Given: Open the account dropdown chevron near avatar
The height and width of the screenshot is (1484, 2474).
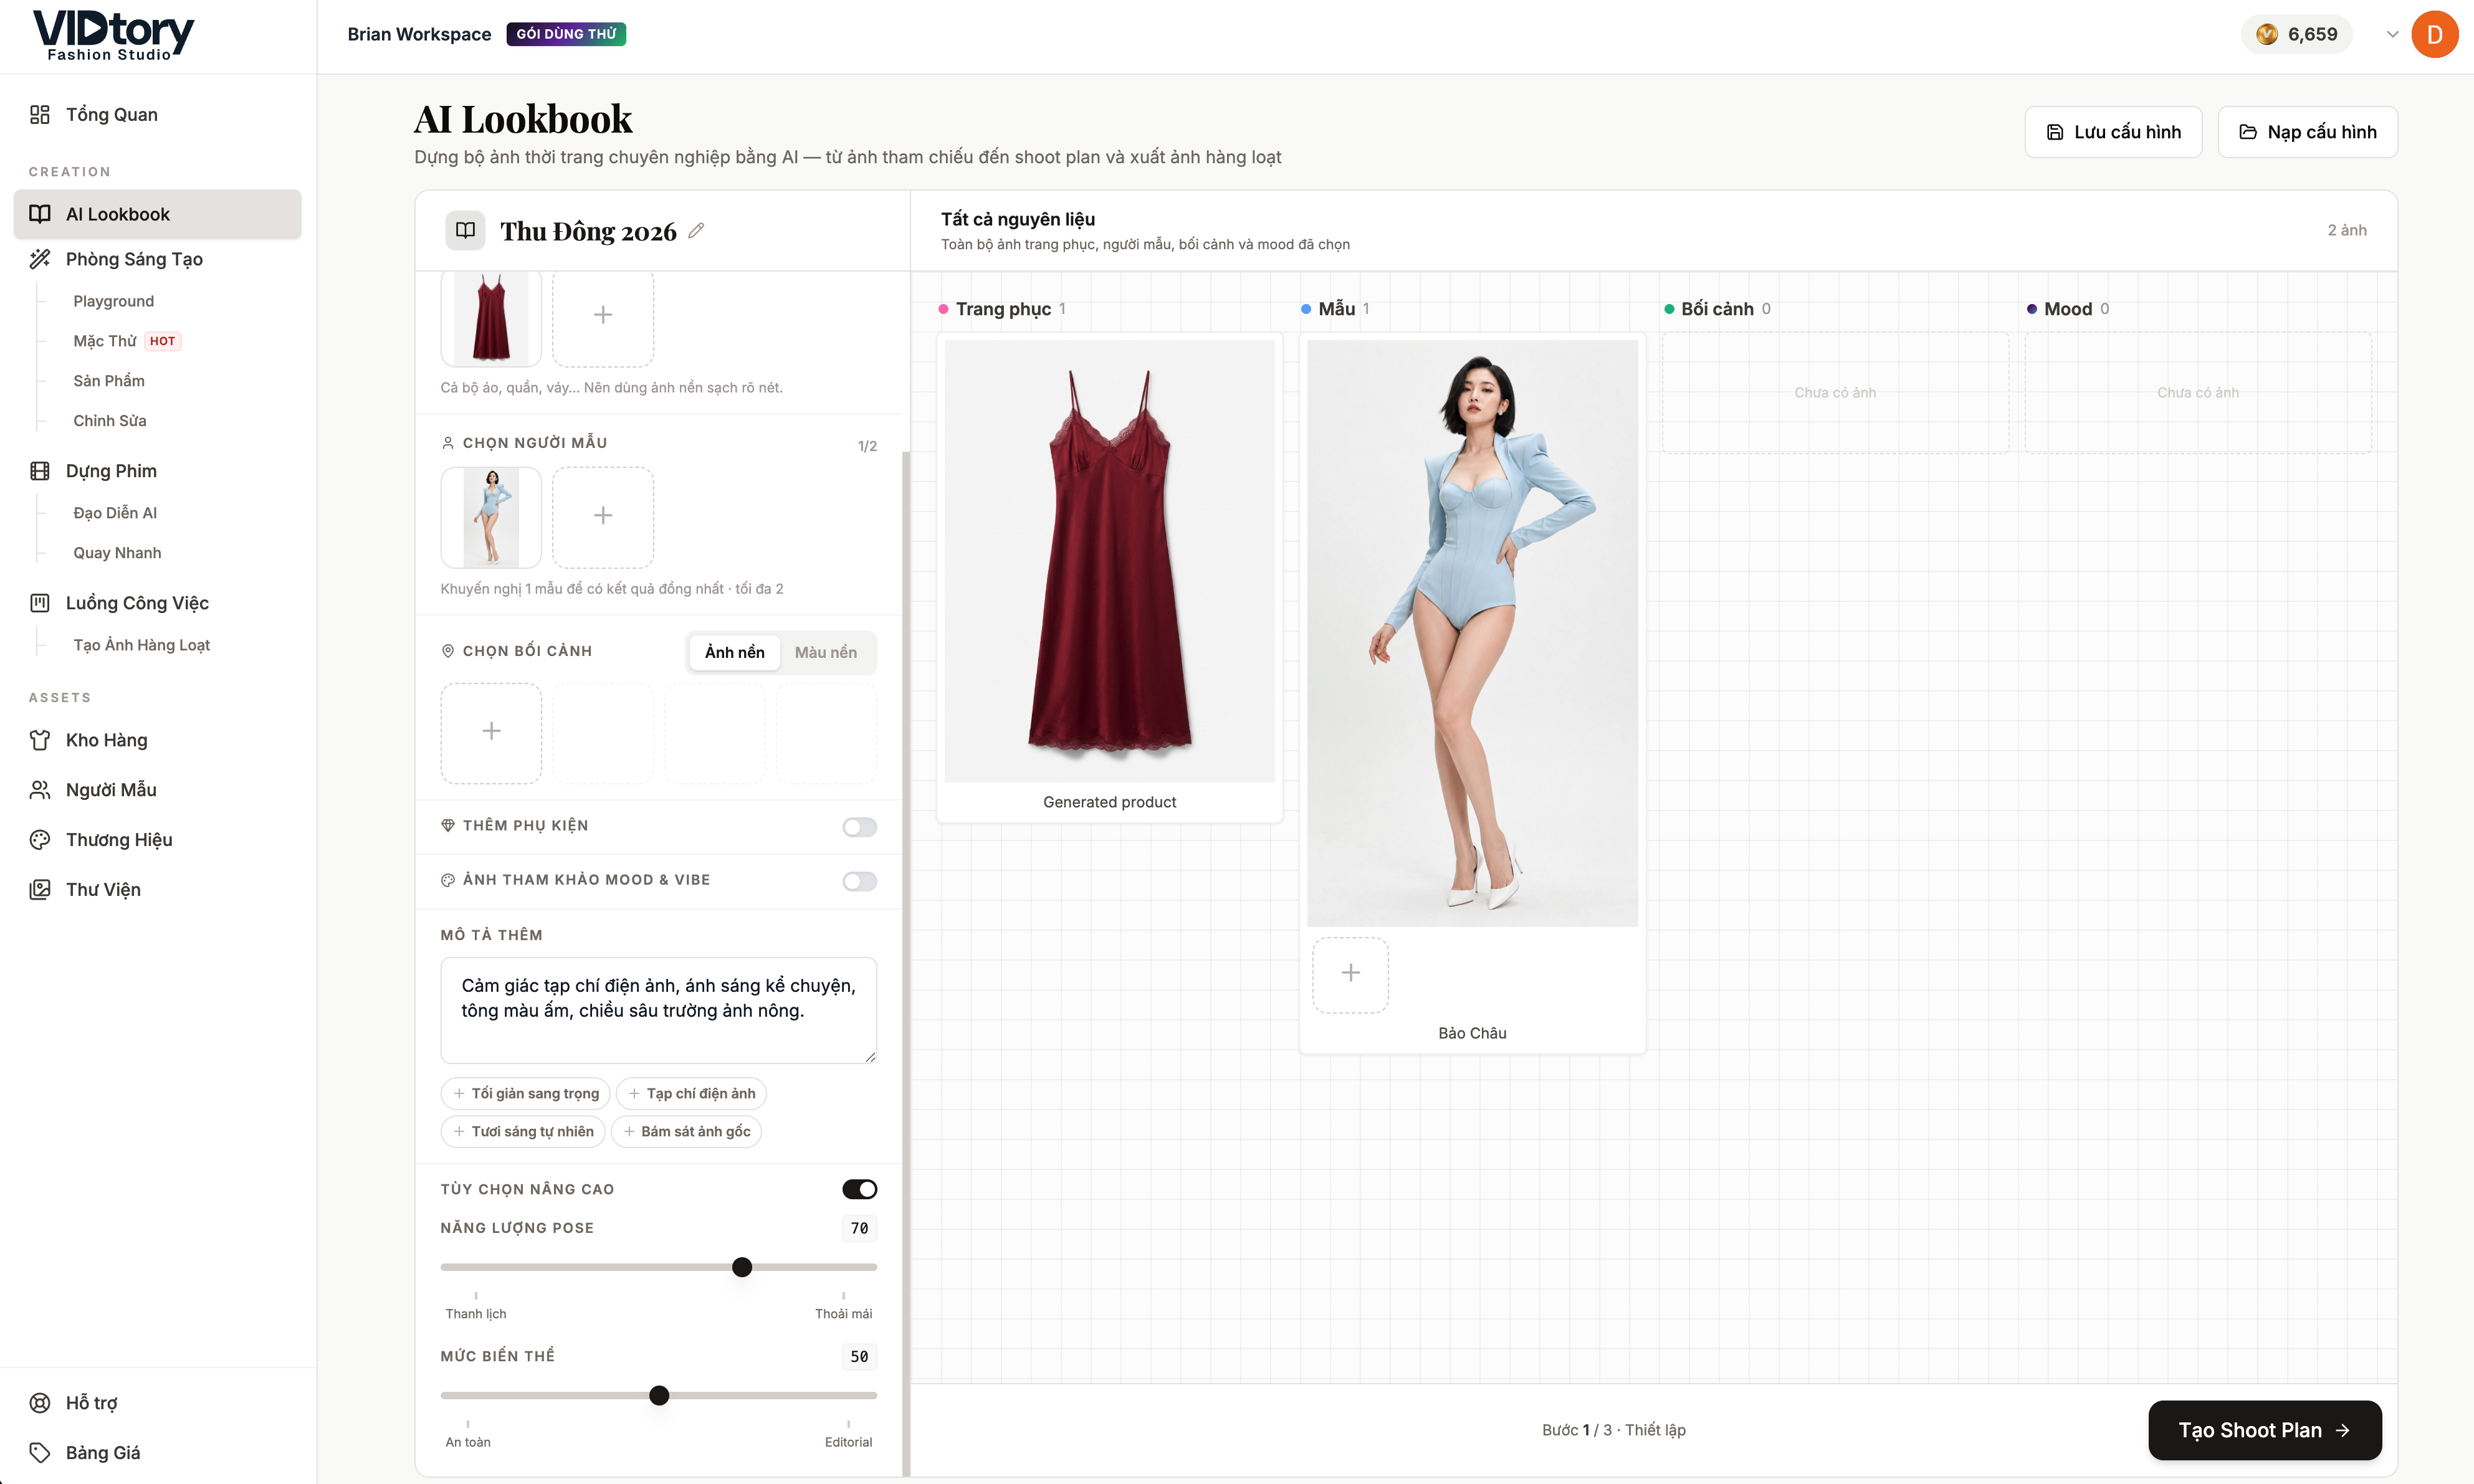Looking at the screenshot, I should pos(2392,34).
